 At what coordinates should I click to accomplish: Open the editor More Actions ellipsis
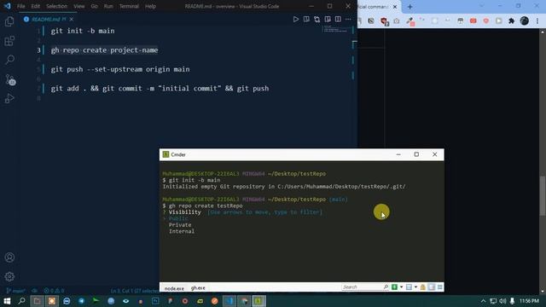[x=348, y=19]
